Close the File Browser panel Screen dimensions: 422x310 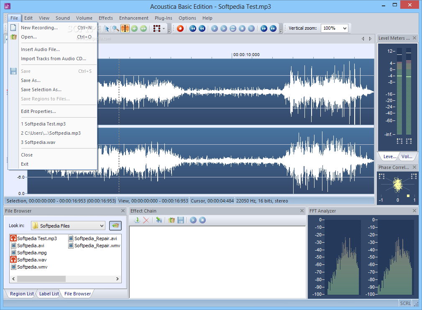(x=123, y=211)
